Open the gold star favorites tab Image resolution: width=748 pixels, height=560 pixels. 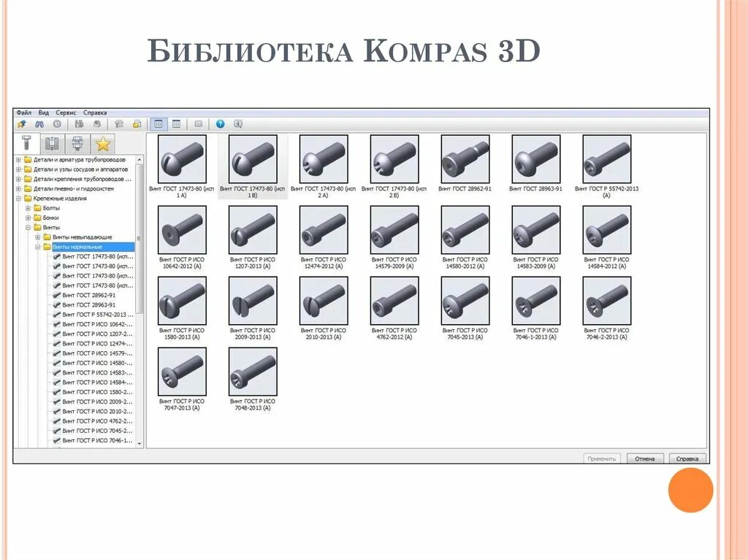102,143
